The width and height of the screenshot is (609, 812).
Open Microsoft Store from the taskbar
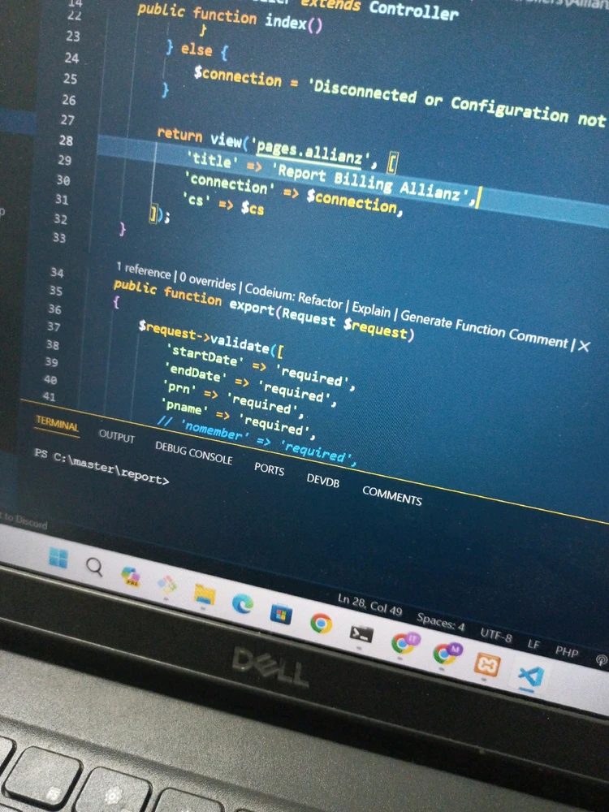280,614
